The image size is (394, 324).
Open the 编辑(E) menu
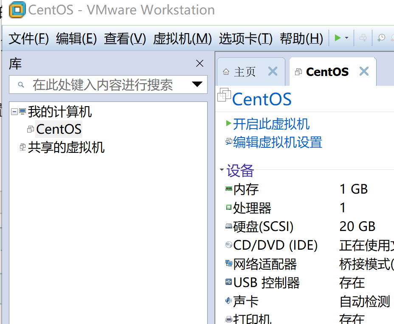76,39
